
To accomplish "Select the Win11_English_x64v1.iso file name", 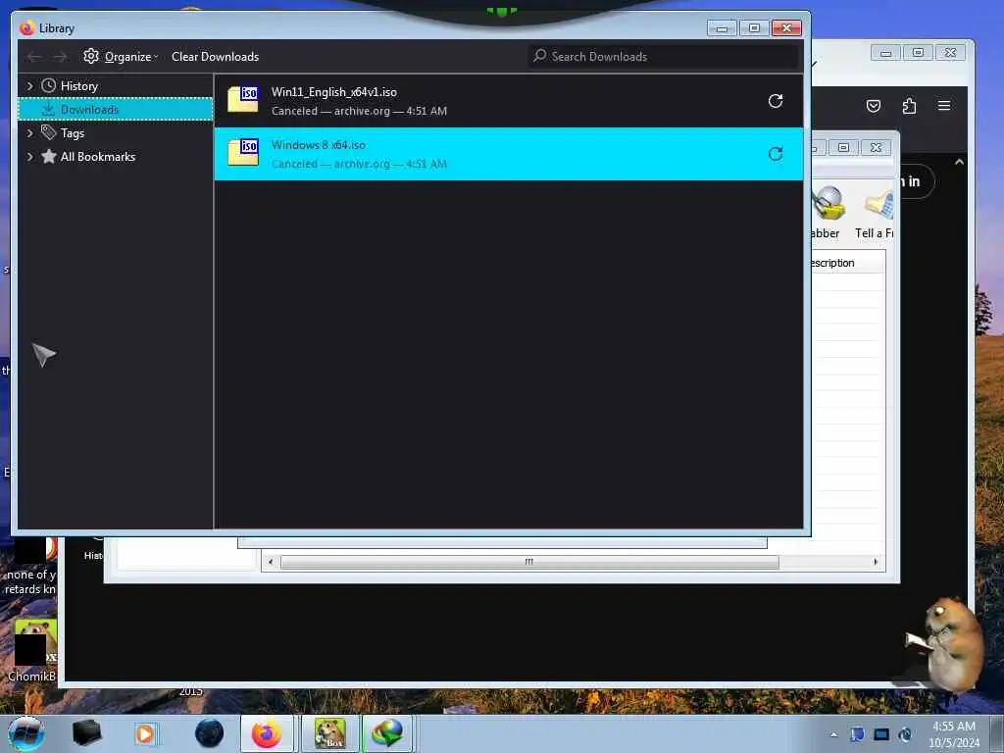I will pyautogui.click(x=334, y=92).
